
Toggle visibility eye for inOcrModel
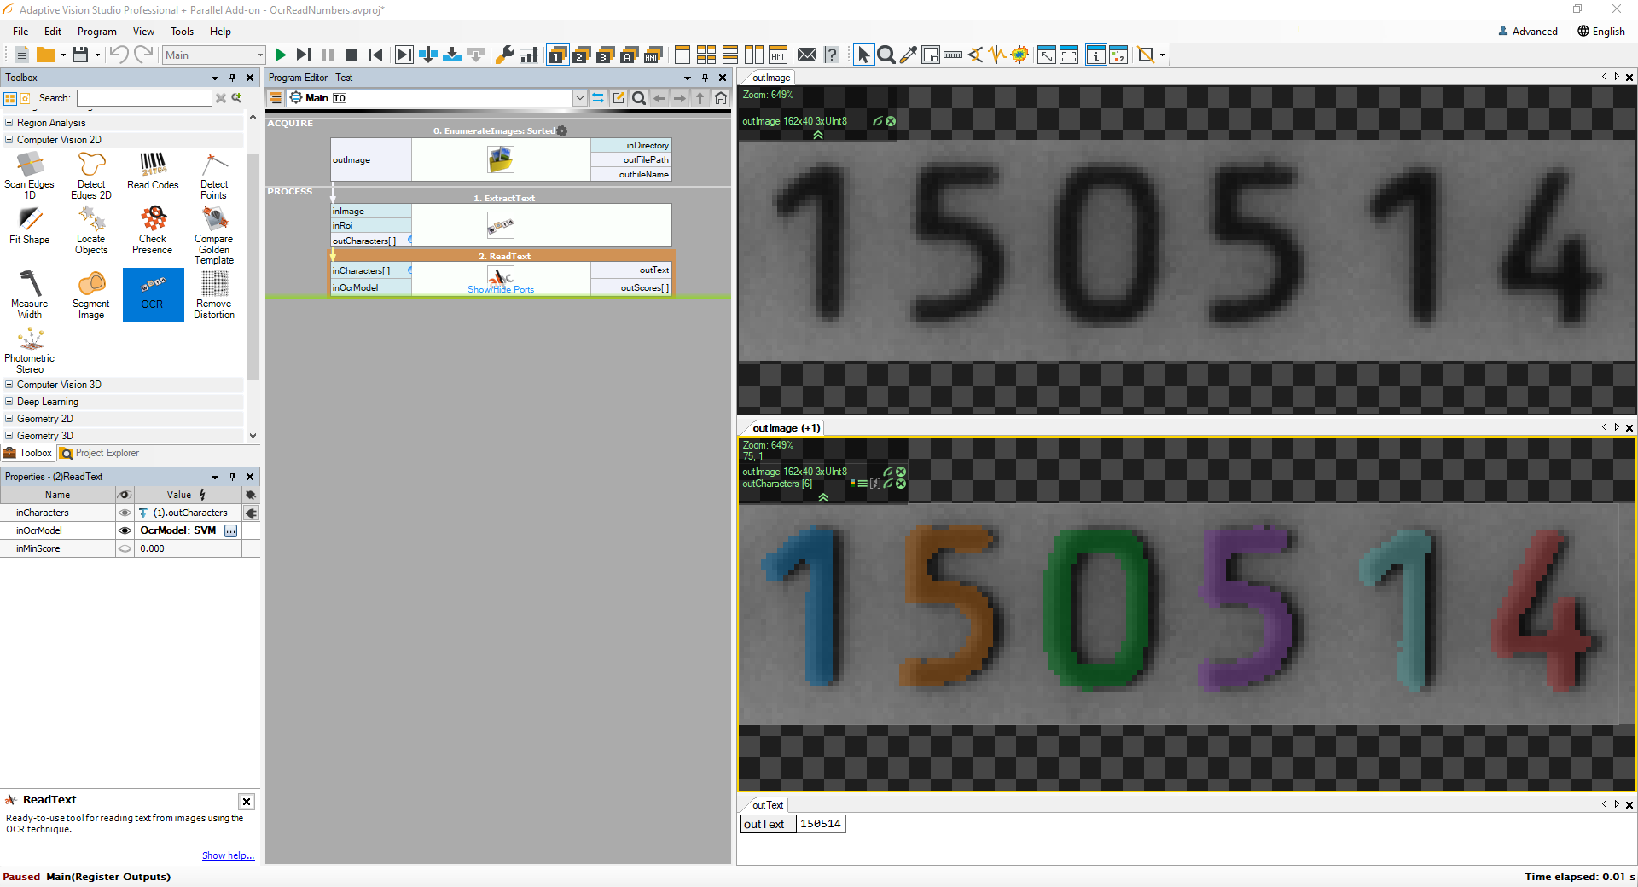click(x=125, y=530)
